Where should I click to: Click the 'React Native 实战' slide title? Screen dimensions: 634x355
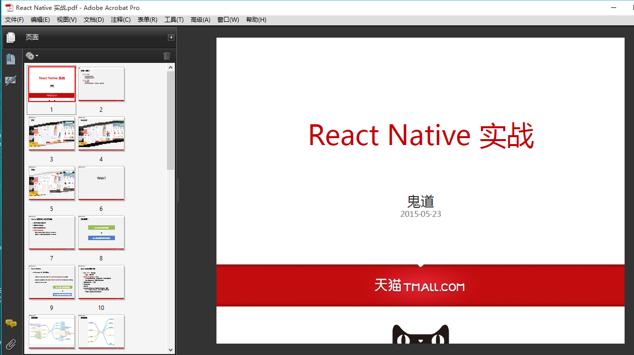pos(421,135)
